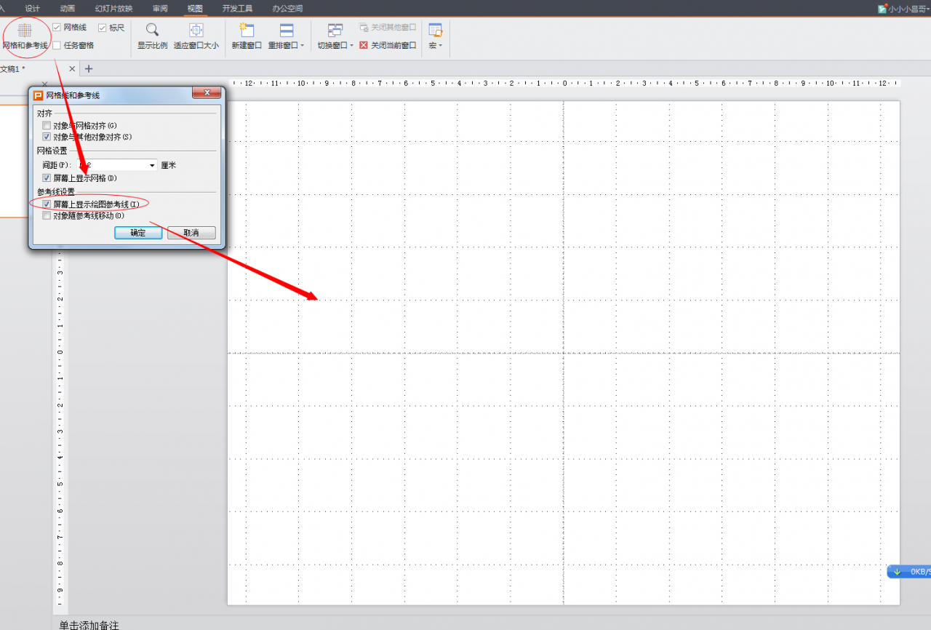Switch to the 幻灯片放映 ribbon tab
931x630 pixels.
pyautogui.click(x=113, y=8)
